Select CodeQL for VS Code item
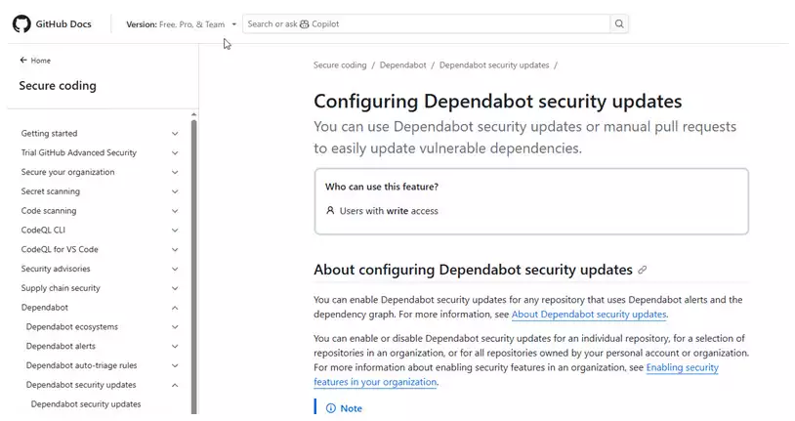 [x=60, y=249]
